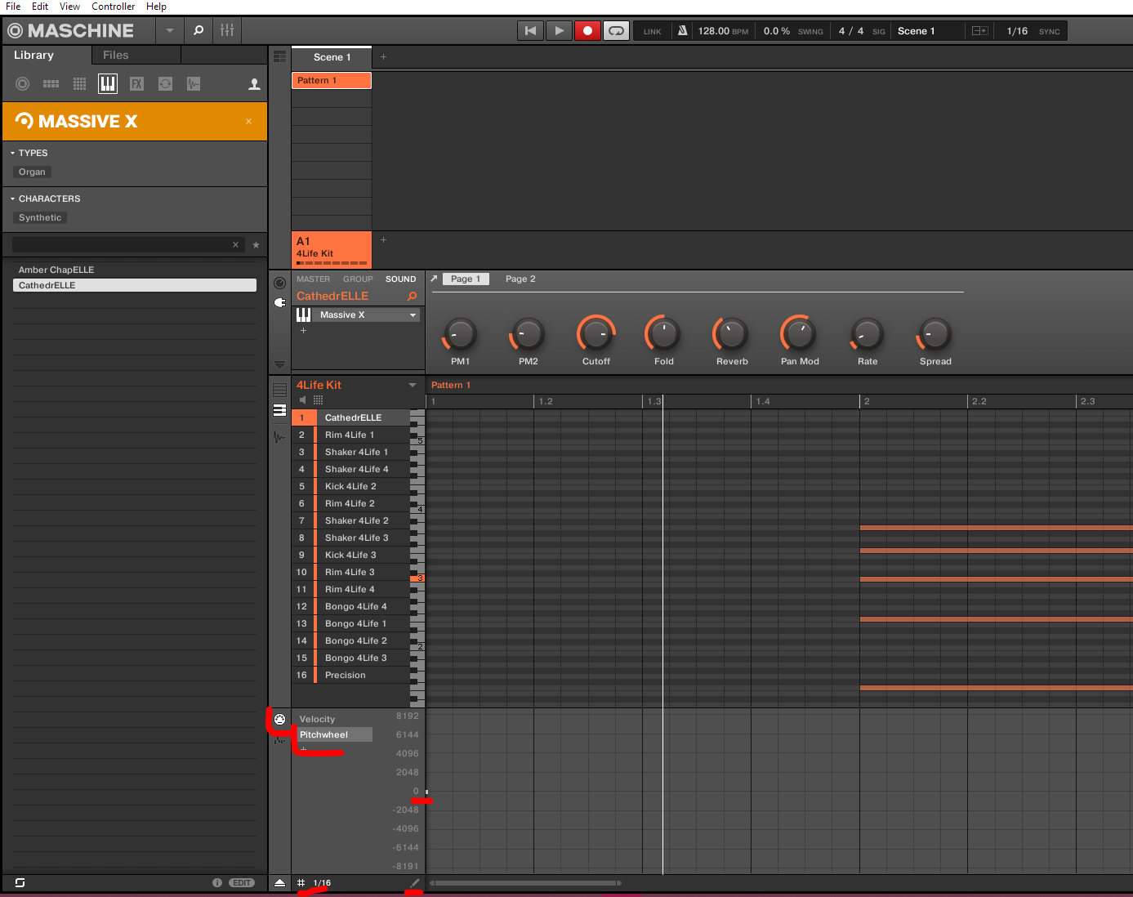Clear the library search field
Screen dimensions: 1133x897
[235, 244]
